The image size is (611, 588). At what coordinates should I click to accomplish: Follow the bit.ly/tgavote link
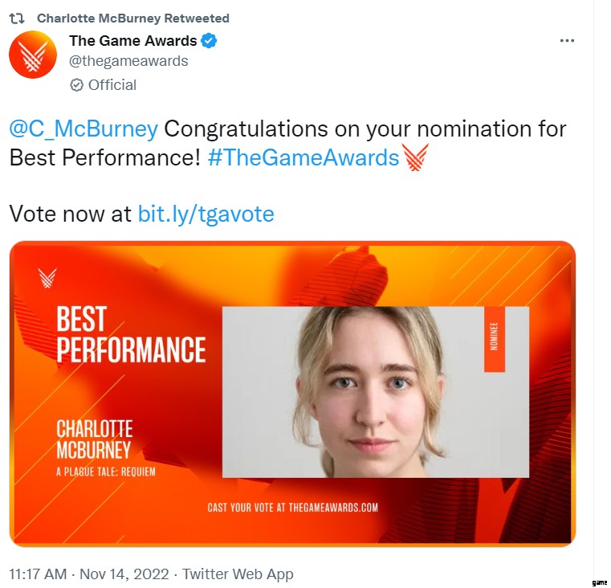click(206, 214)
